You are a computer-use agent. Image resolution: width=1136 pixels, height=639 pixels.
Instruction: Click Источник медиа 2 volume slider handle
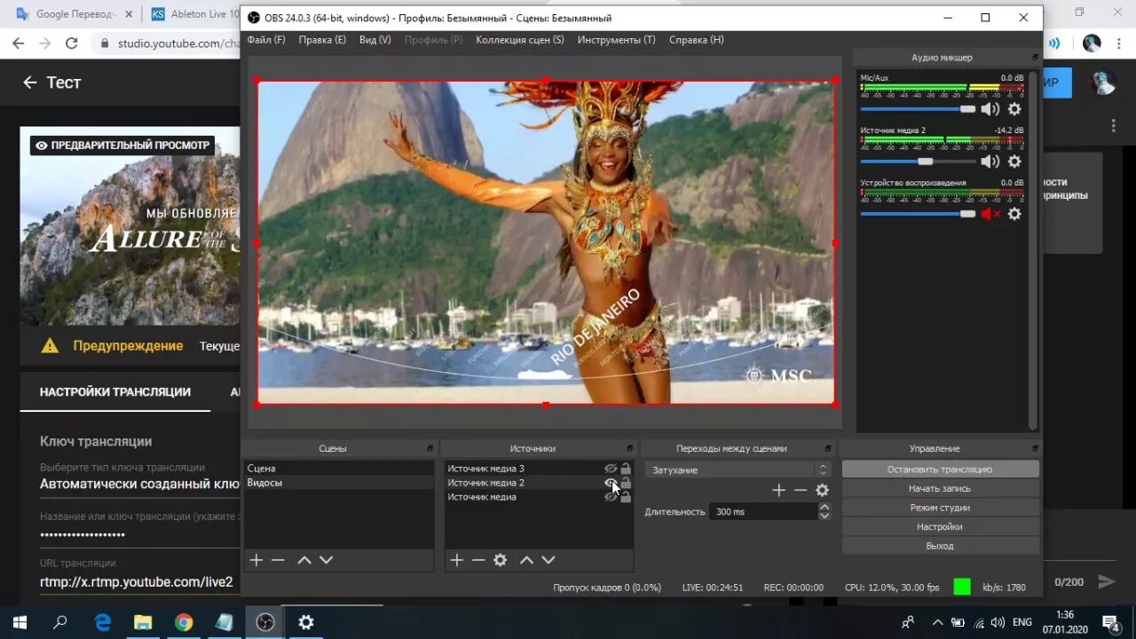tap(925, 162)
